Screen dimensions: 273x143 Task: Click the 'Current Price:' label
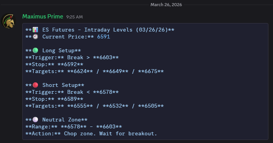[x=65, y=37]
